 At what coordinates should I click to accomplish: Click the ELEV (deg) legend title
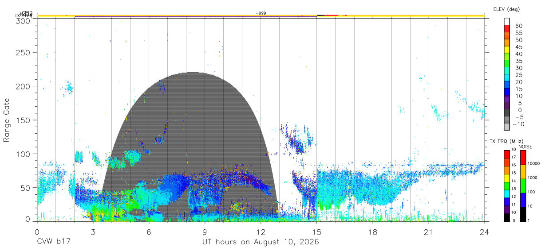[506, 9]
